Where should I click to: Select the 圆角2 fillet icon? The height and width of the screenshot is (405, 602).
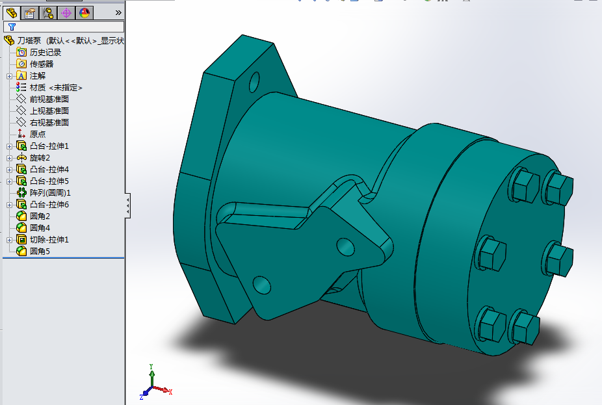(21, 216)
